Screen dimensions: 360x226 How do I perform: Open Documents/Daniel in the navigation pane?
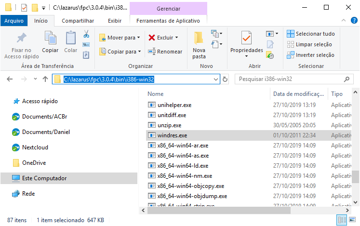tap(46, 132)
